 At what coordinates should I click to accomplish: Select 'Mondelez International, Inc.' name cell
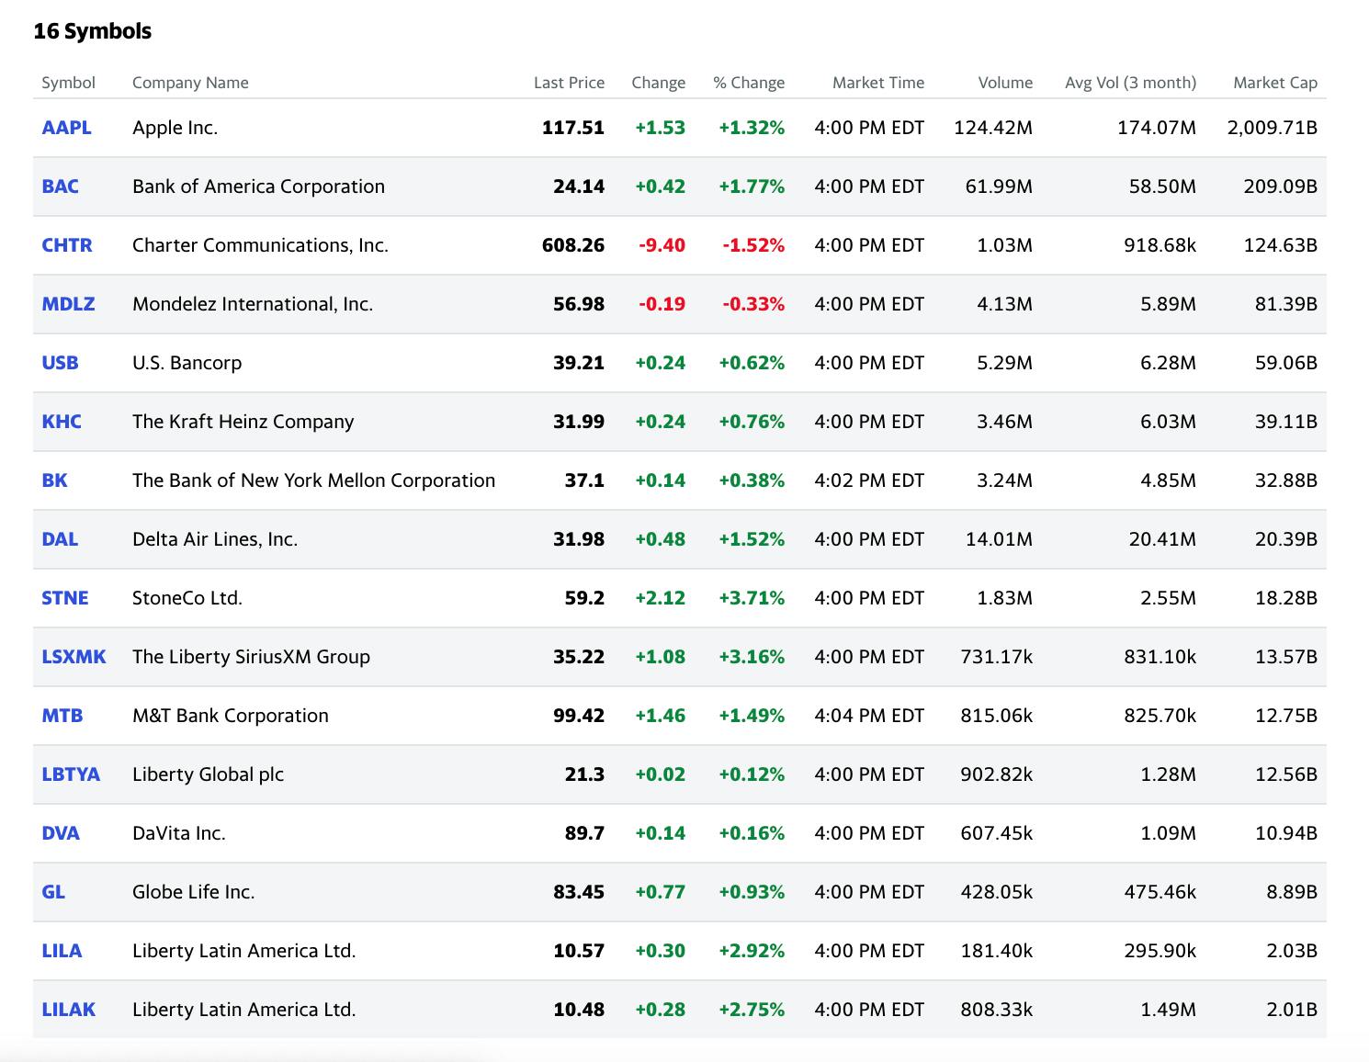coord(253,304)
